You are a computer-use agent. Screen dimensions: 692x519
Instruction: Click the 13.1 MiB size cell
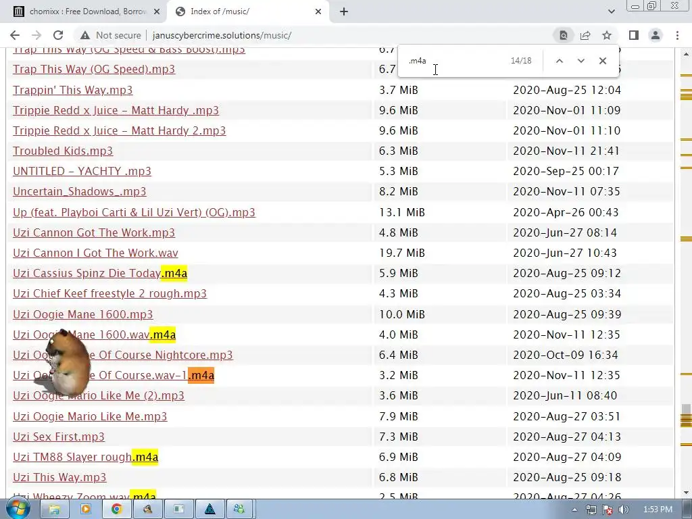tap(402, 212)
